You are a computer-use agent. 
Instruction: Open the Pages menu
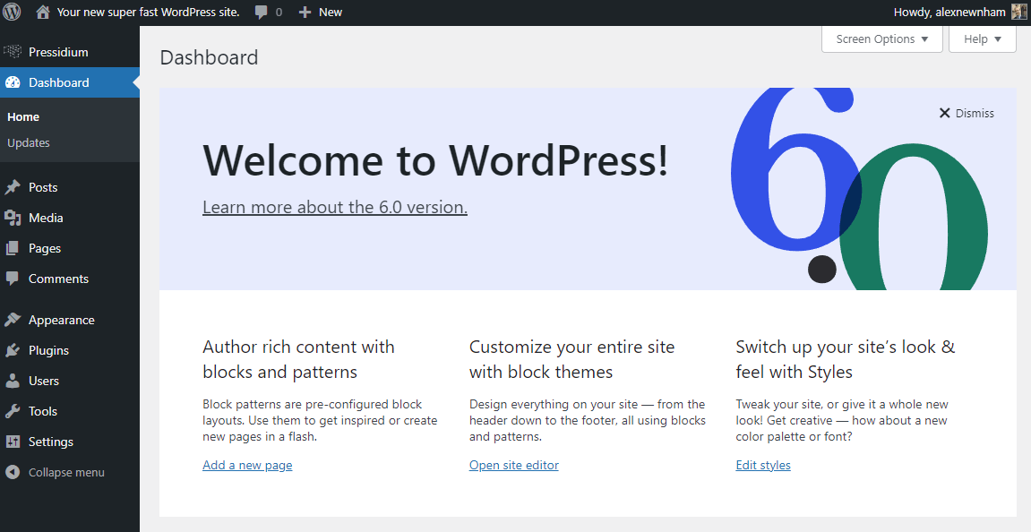(70, 249)
